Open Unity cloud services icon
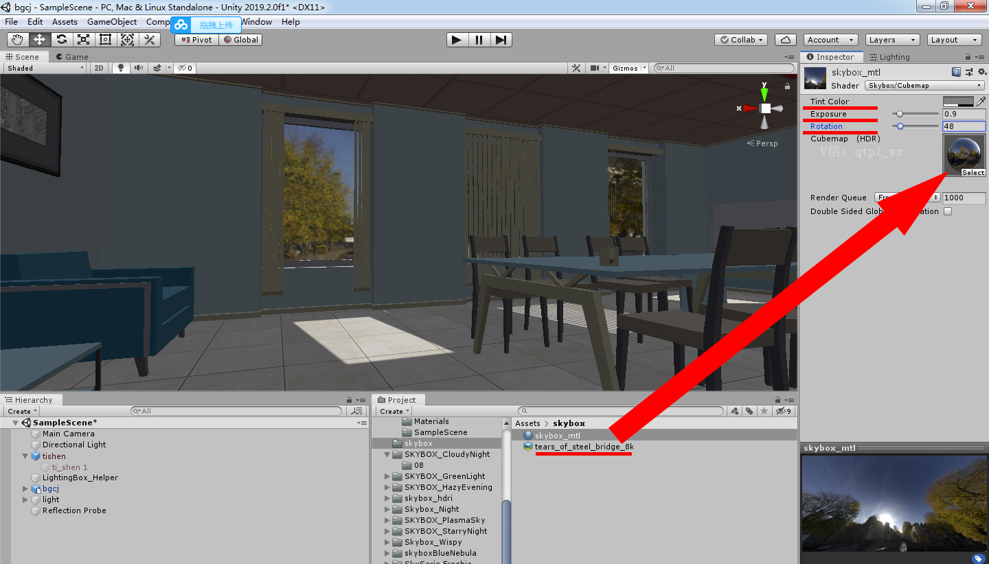989x564 pixels. (x=786, y=40)
